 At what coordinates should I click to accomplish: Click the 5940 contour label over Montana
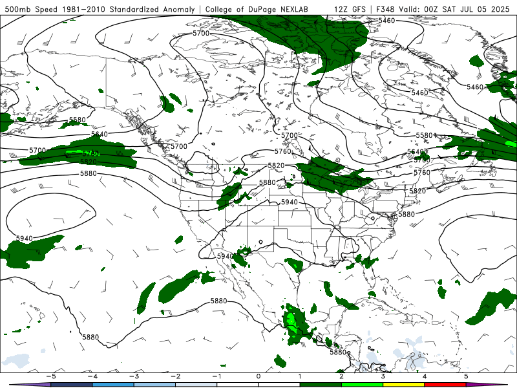289,202
